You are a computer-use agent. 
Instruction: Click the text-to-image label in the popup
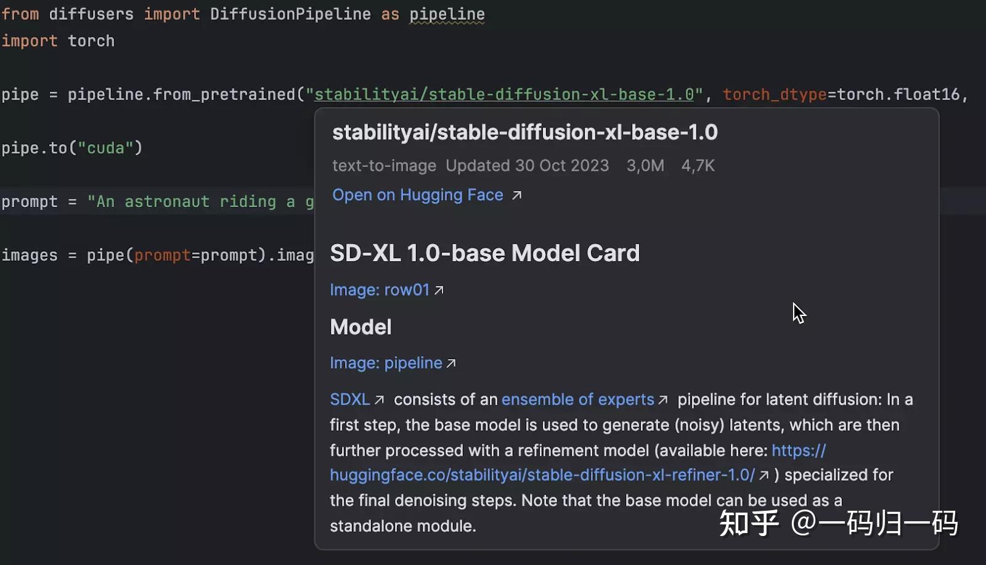384,165
